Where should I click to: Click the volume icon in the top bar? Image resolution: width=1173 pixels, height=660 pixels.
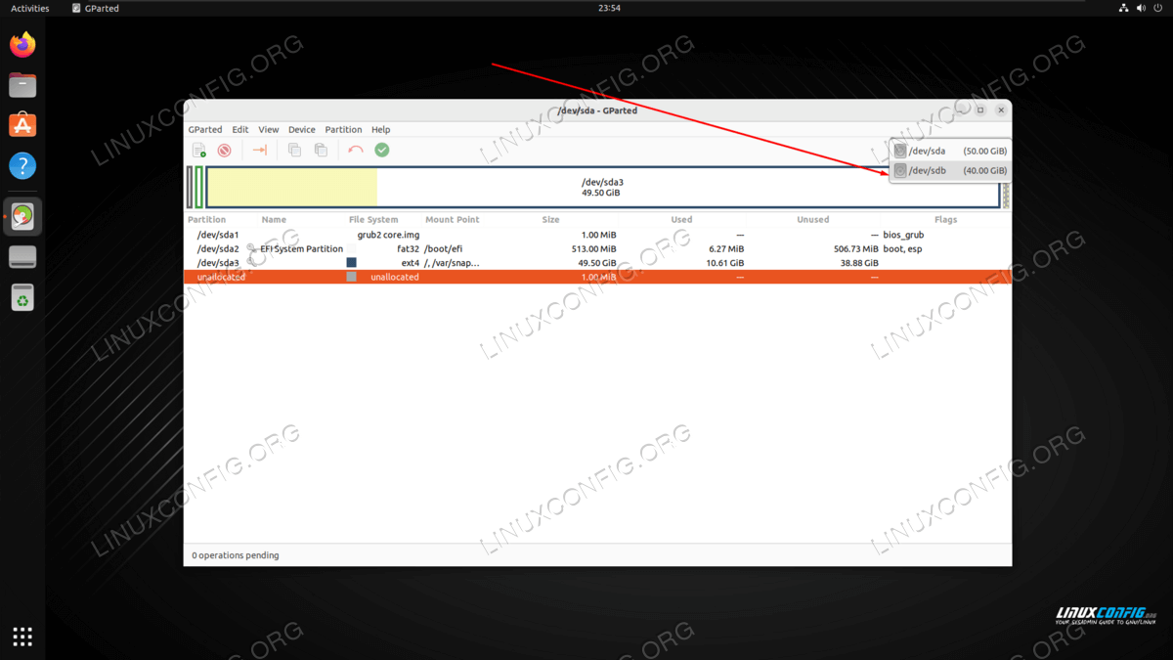1141,8
